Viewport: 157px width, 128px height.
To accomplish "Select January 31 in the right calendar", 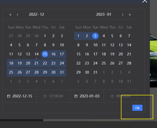I will [x=95, y=72].
